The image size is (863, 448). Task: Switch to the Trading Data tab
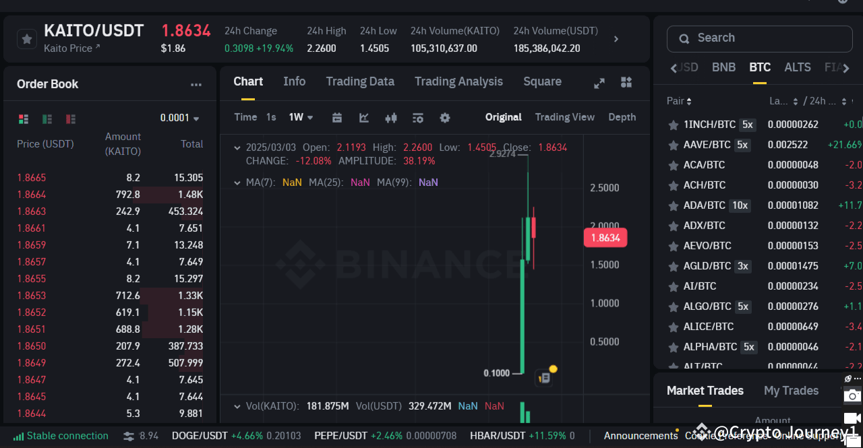[360, 82]
